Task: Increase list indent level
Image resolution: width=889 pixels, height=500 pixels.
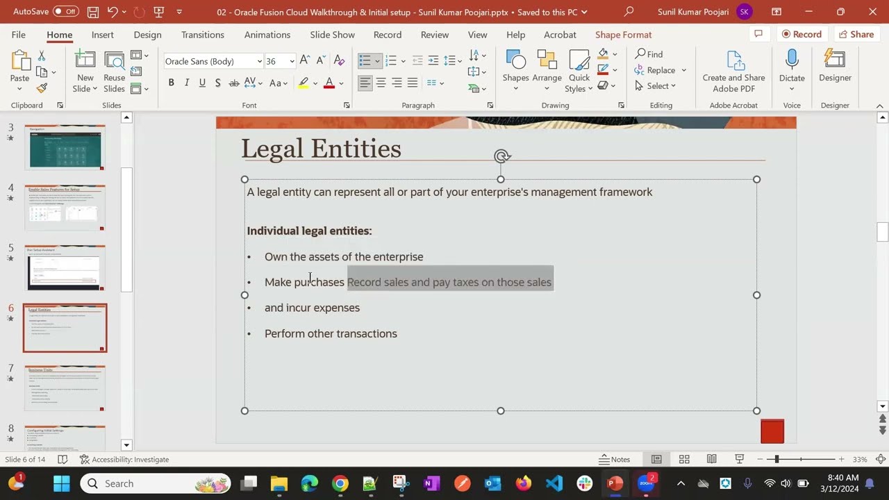Action: (x=433, y=61)
